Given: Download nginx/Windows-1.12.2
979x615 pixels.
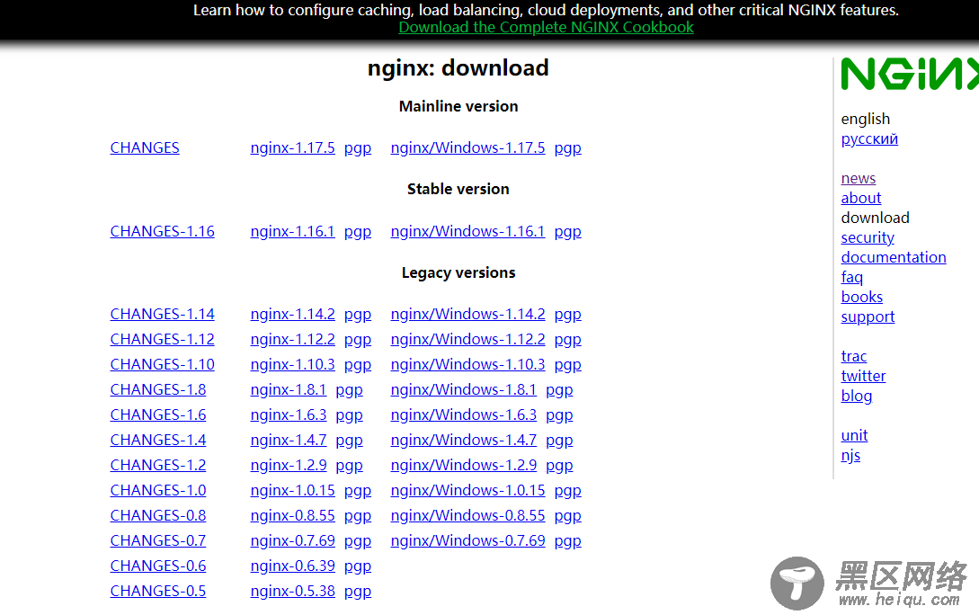Looking at the screenshot, I should pos(467,339).
